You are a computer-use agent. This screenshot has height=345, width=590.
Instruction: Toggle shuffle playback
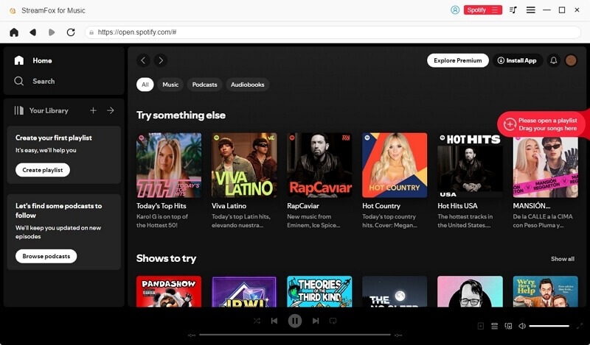(x=257, y=321)
